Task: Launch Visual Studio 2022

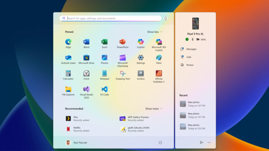Action: point(86,92)
